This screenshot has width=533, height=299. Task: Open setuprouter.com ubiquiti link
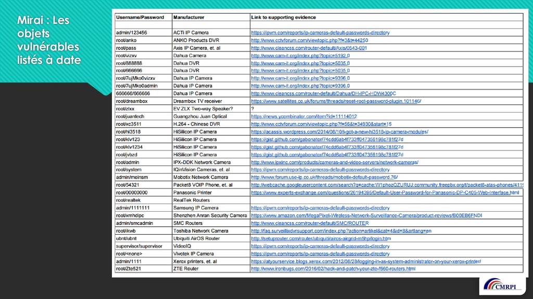[x=321, y=238]
